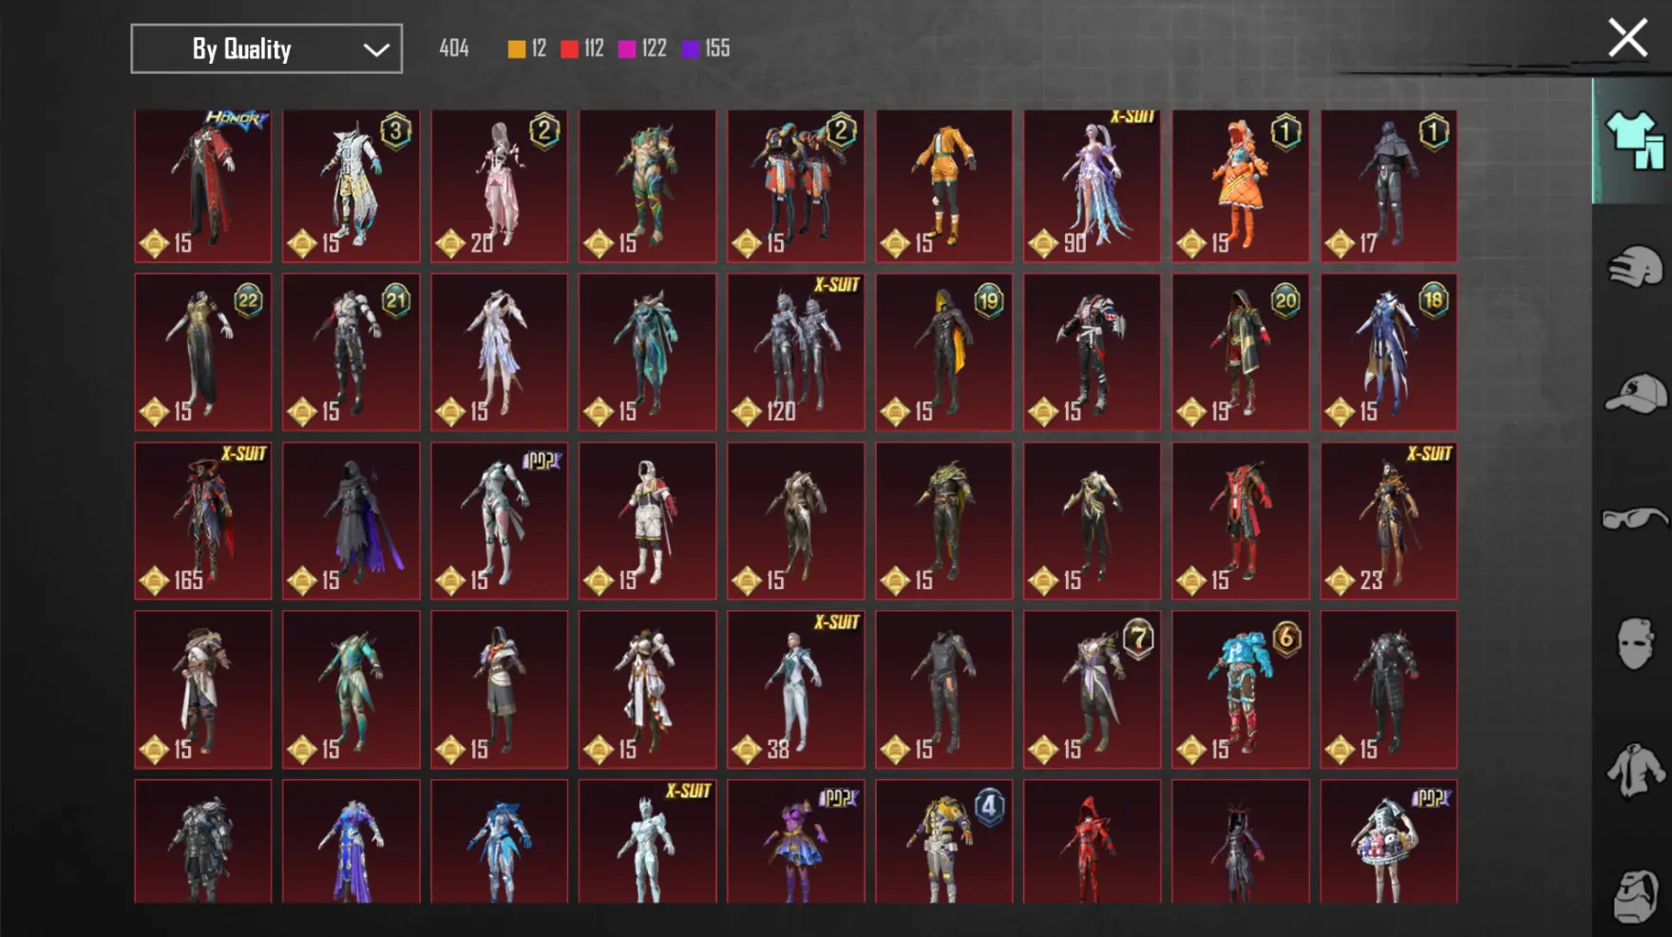Open the backpack category icon

[1636, 895]
